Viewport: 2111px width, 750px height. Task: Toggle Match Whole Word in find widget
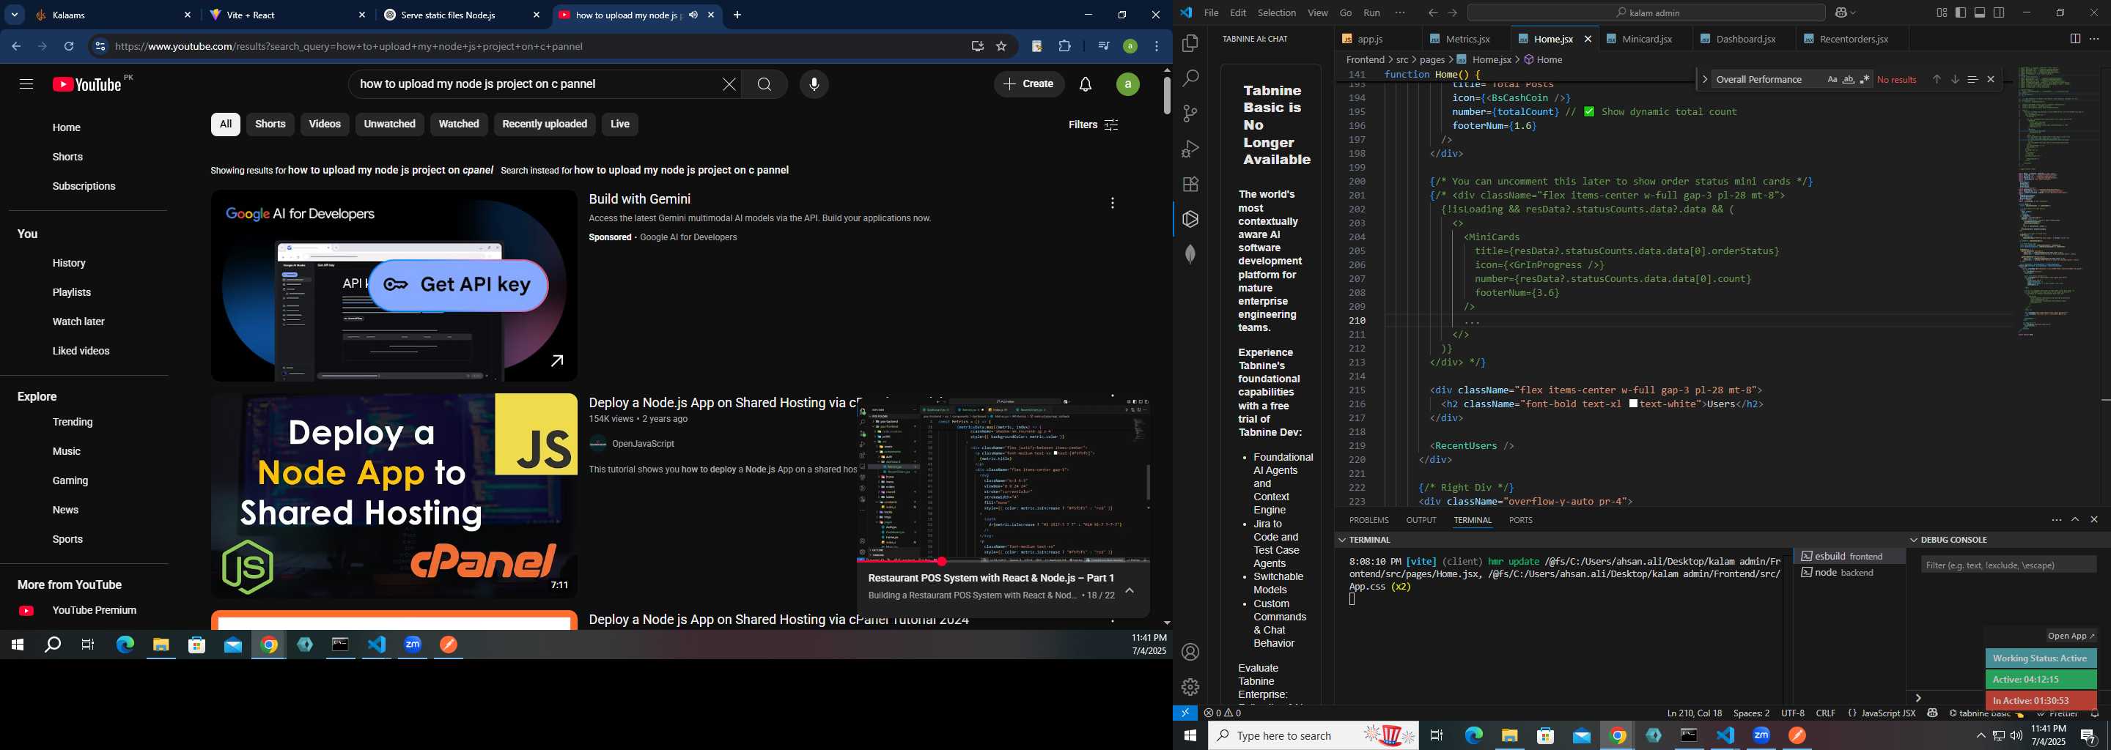tap(1848, 79)
